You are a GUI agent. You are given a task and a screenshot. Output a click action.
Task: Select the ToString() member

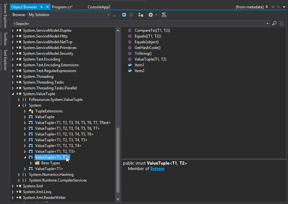coord(143,53)
